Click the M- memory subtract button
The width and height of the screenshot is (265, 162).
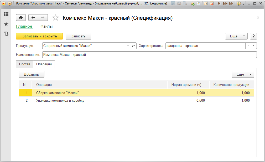tap(231, 3)
